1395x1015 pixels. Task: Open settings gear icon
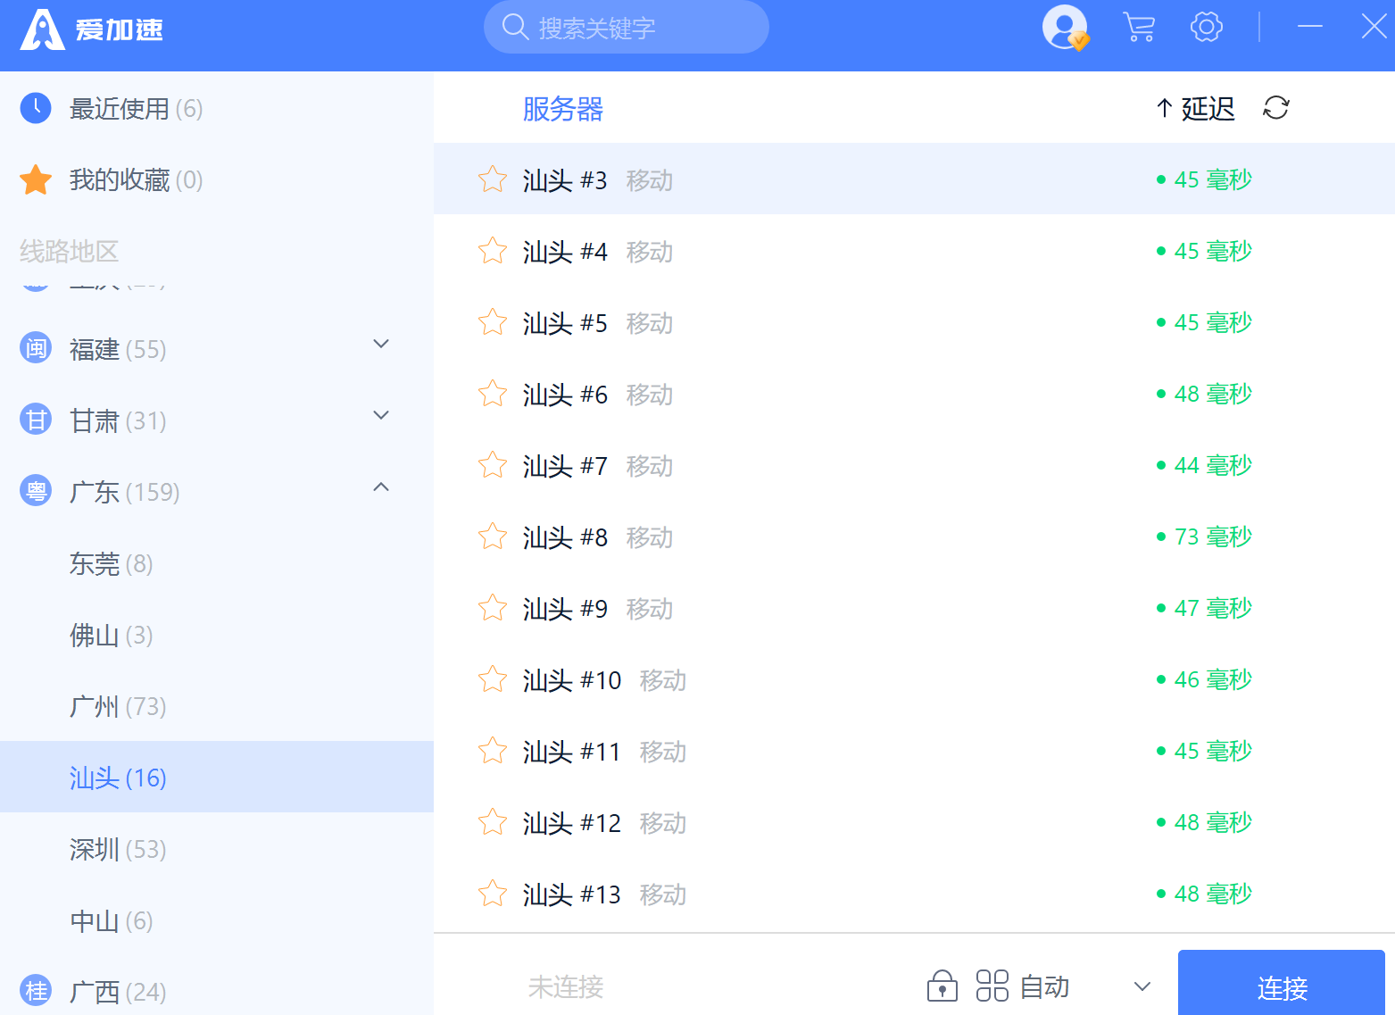click(1207, 27)
